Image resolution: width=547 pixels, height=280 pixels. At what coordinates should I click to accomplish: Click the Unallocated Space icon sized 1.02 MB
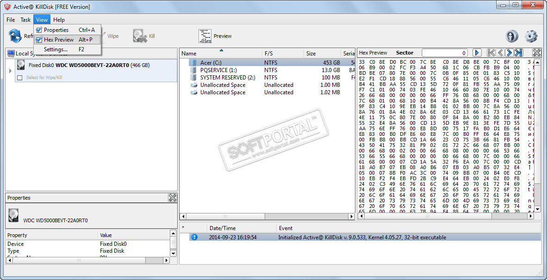[194, 92]
